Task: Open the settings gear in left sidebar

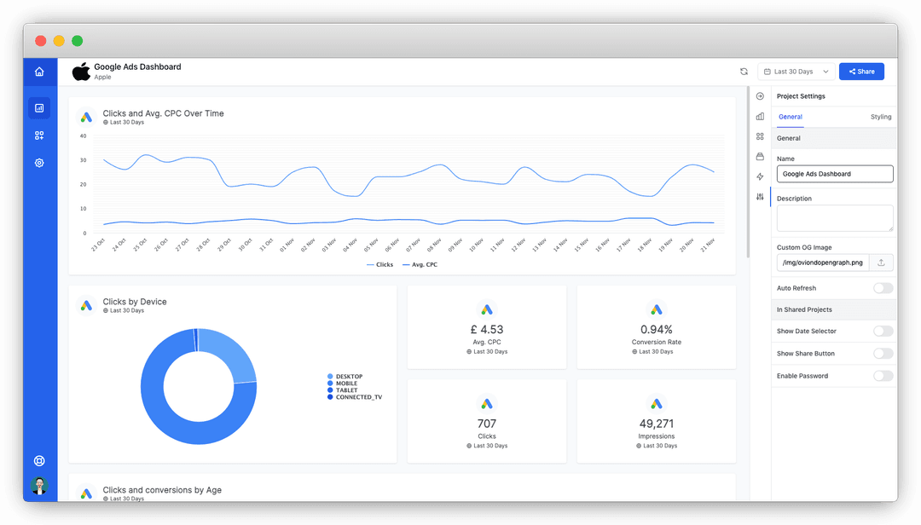Action: [x=39, y=164]
